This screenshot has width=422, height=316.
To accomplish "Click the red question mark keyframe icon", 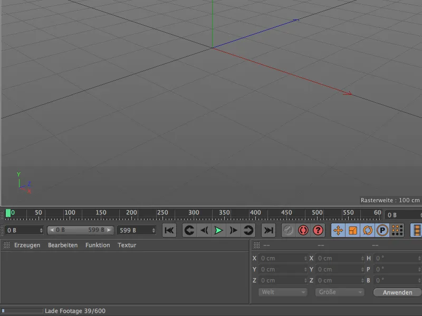I will pos(318,230).
